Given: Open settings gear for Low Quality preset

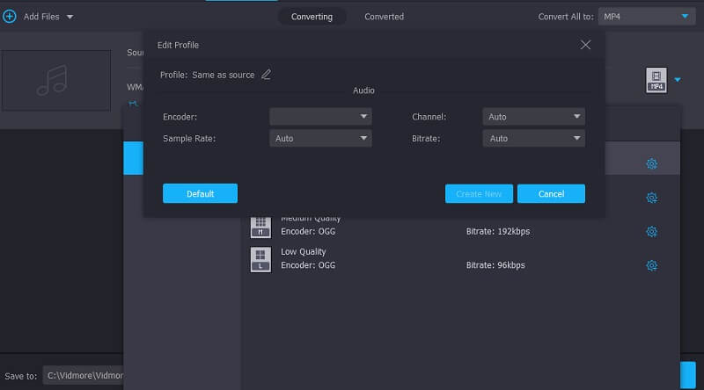Looking at the screenshot, I should [x=651, y=265].
